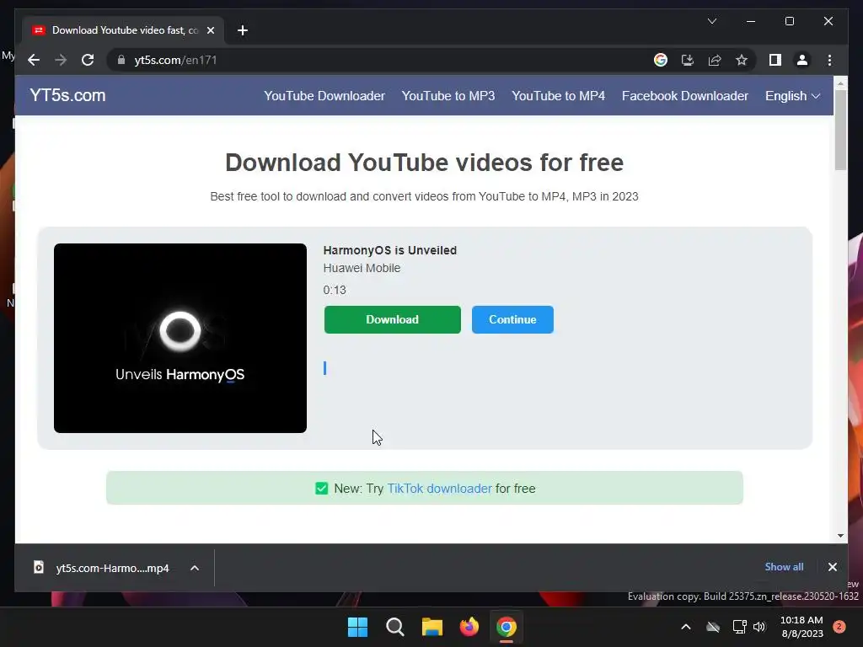863x647 pixels.
Task: Click the HarmonyOS video thumbnail
Action: [180, 338]
